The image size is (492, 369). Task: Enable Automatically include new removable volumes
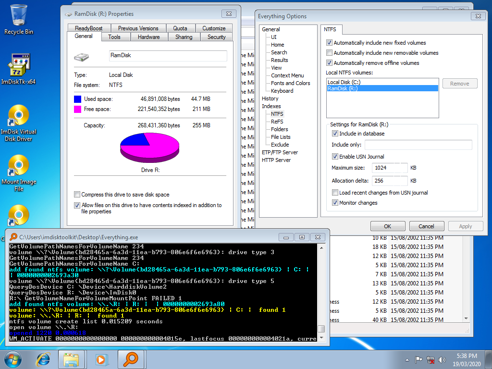point(329,53)
